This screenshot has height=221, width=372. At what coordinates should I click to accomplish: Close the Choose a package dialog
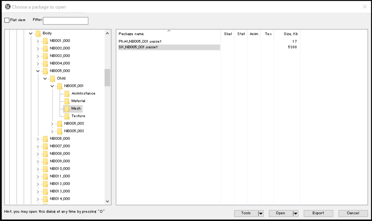pyautogui.click(x=365, y=7)
